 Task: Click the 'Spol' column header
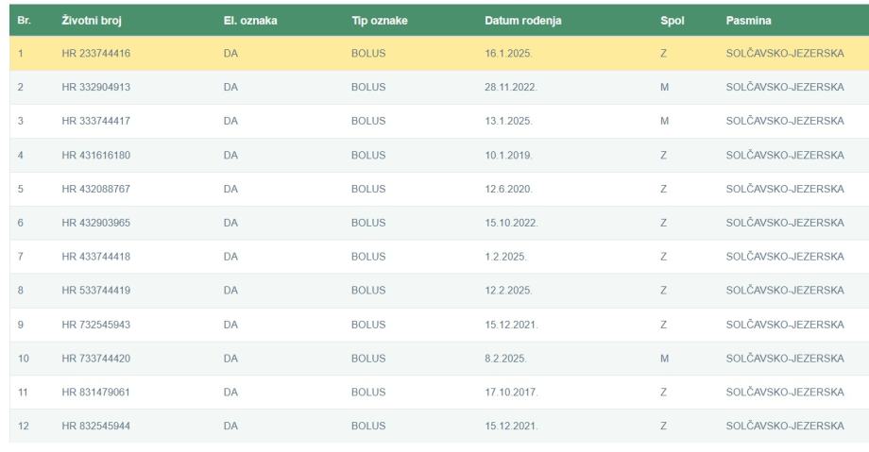(x=673, y=20)
